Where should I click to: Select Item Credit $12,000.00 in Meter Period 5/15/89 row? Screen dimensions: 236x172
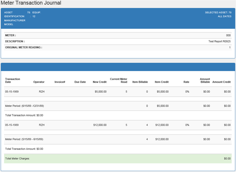(162, 139)
